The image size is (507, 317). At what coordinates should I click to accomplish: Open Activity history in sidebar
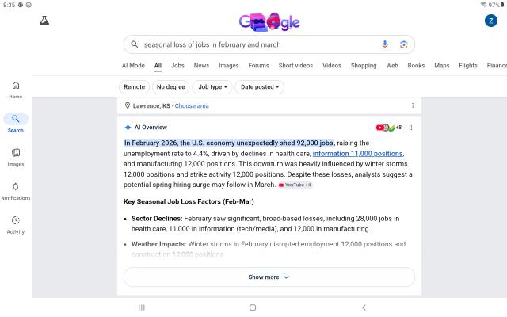16,225
